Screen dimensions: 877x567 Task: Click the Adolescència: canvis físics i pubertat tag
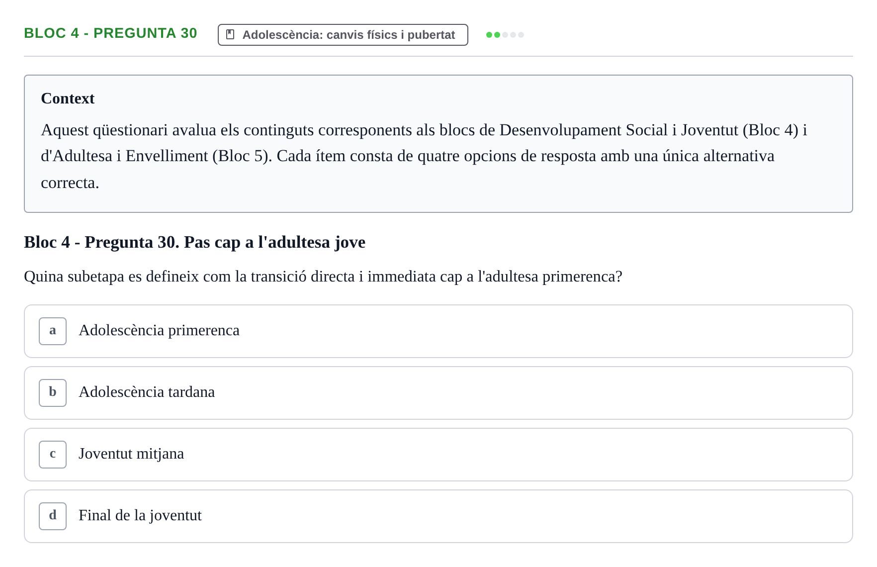(x=343, y=35)
